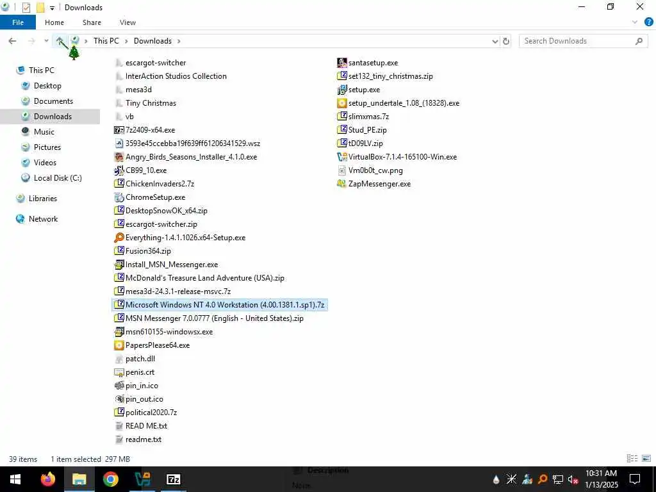Click the New Folder icon in the title bar
The width and height of the screenshot is (656, 492).
(40, 8)
